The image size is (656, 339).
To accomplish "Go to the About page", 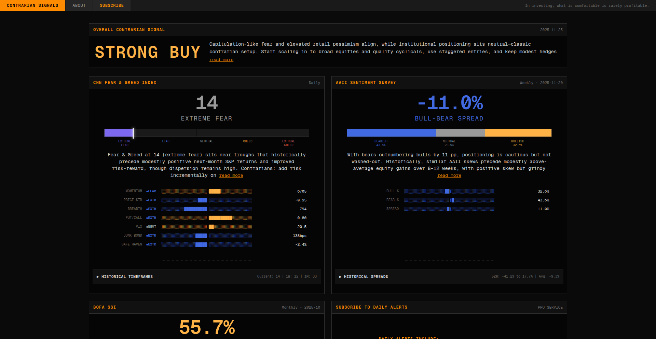I will coord(79,5).
